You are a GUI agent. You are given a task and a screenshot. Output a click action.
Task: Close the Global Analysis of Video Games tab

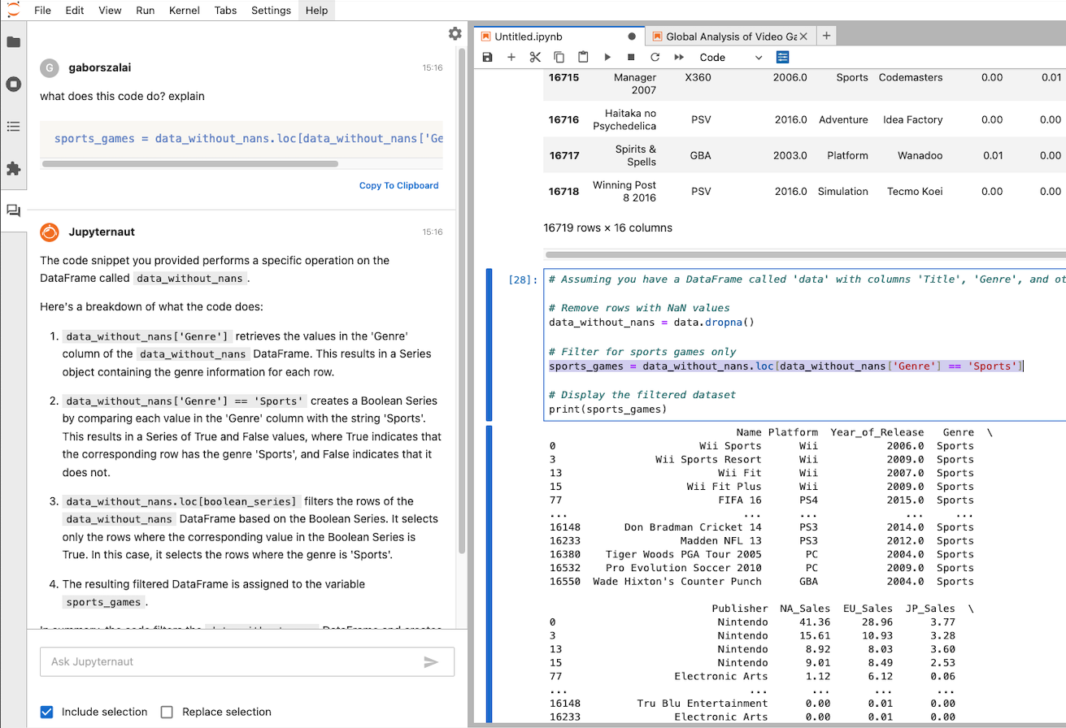pos(803,37)
